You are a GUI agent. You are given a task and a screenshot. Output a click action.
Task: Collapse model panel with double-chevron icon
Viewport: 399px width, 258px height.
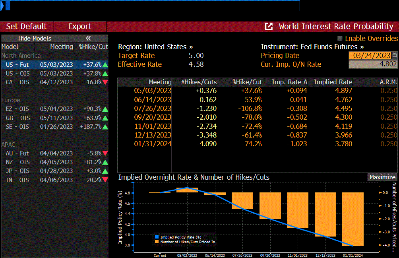click(88, 39)
